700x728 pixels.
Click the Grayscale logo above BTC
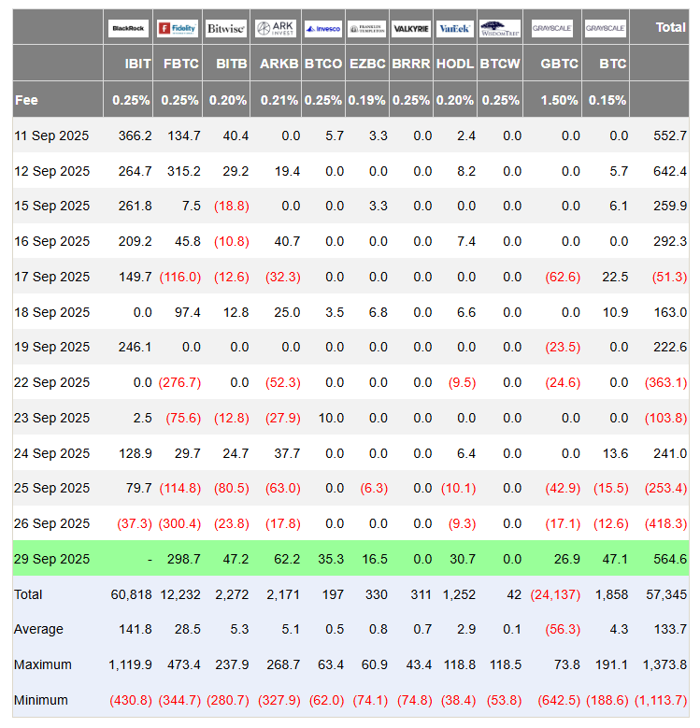606,28
